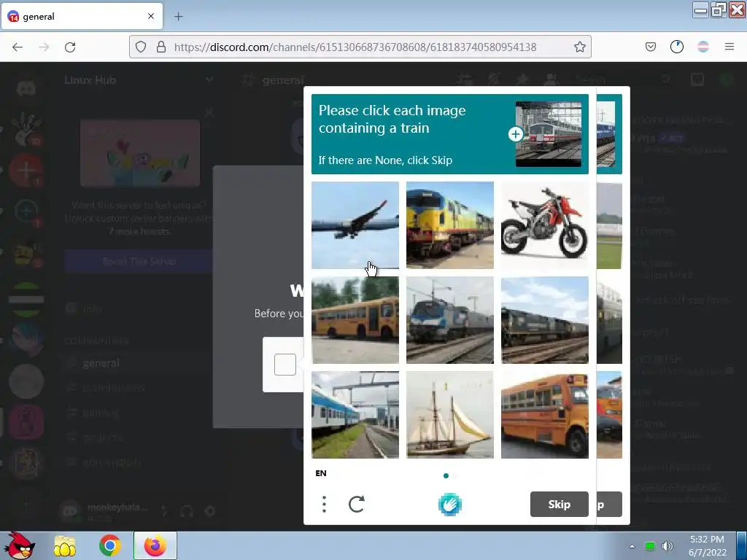Launch Chrome from the taskbar

(109, 545)
